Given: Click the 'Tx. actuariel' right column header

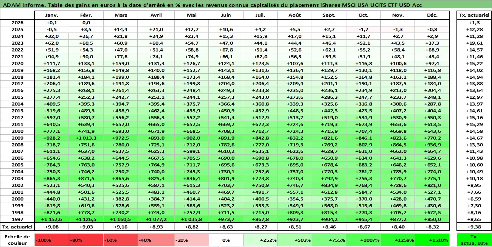Looking at the screenshot, I should tap(474, 15).
